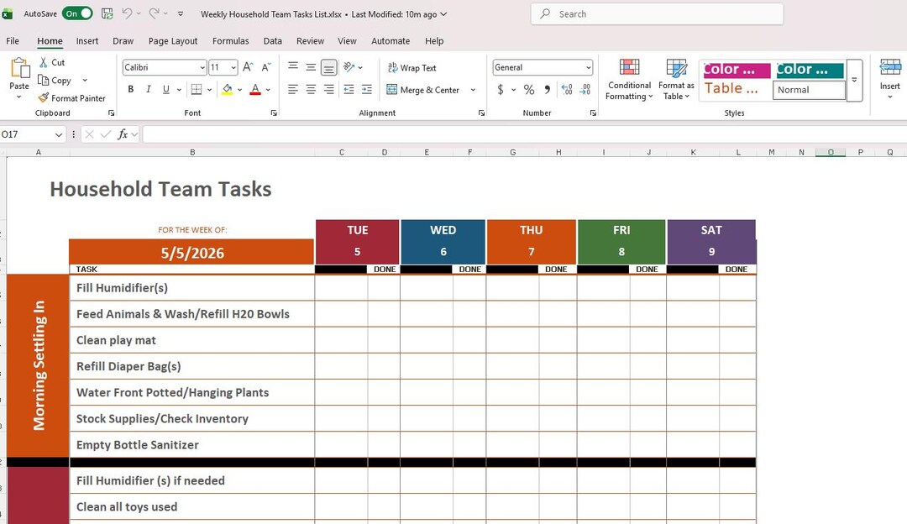The image size is (907, 524).
Task: Expand the cell Styles gallery
Action: 854,80
